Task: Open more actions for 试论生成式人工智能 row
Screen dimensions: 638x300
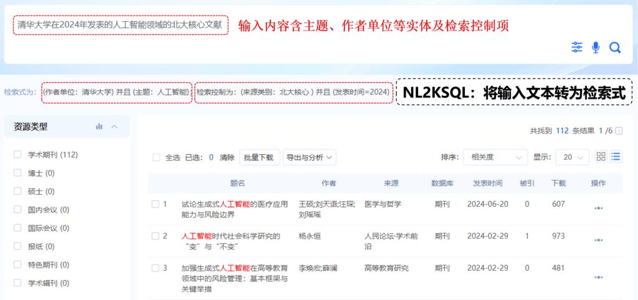Action: (x=598, y=208)
